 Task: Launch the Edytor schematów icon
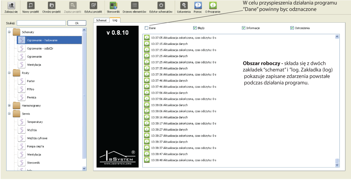(161, 5)
